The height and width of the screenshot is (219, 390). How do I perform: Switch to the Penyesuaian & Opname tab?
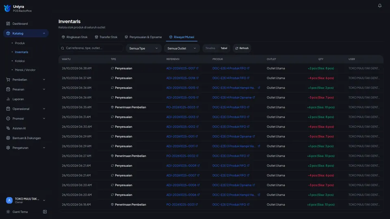point(143,37)
